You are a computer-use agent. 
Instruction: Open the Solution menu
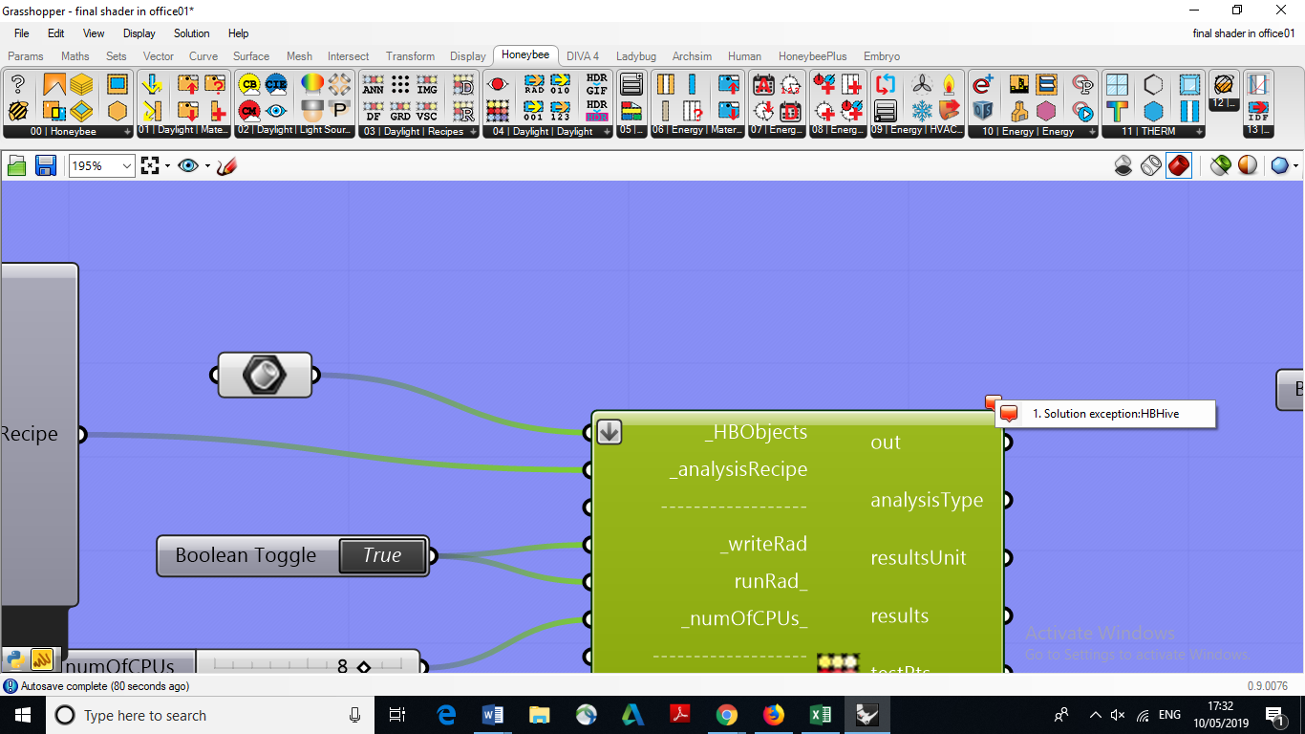click(x=191, y=33)
